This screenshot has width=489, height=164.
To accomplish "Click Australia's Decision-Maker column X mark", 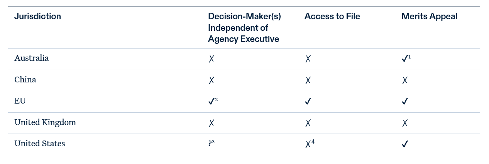I will [211, 59].
